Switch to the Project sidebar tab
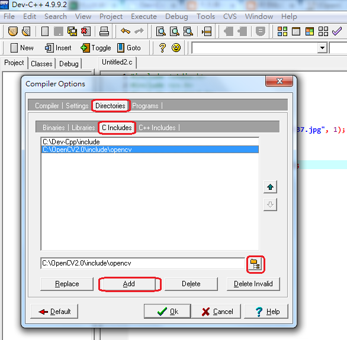Image resolution: width=347 pixels, height=340 pixels. point(14,63)
